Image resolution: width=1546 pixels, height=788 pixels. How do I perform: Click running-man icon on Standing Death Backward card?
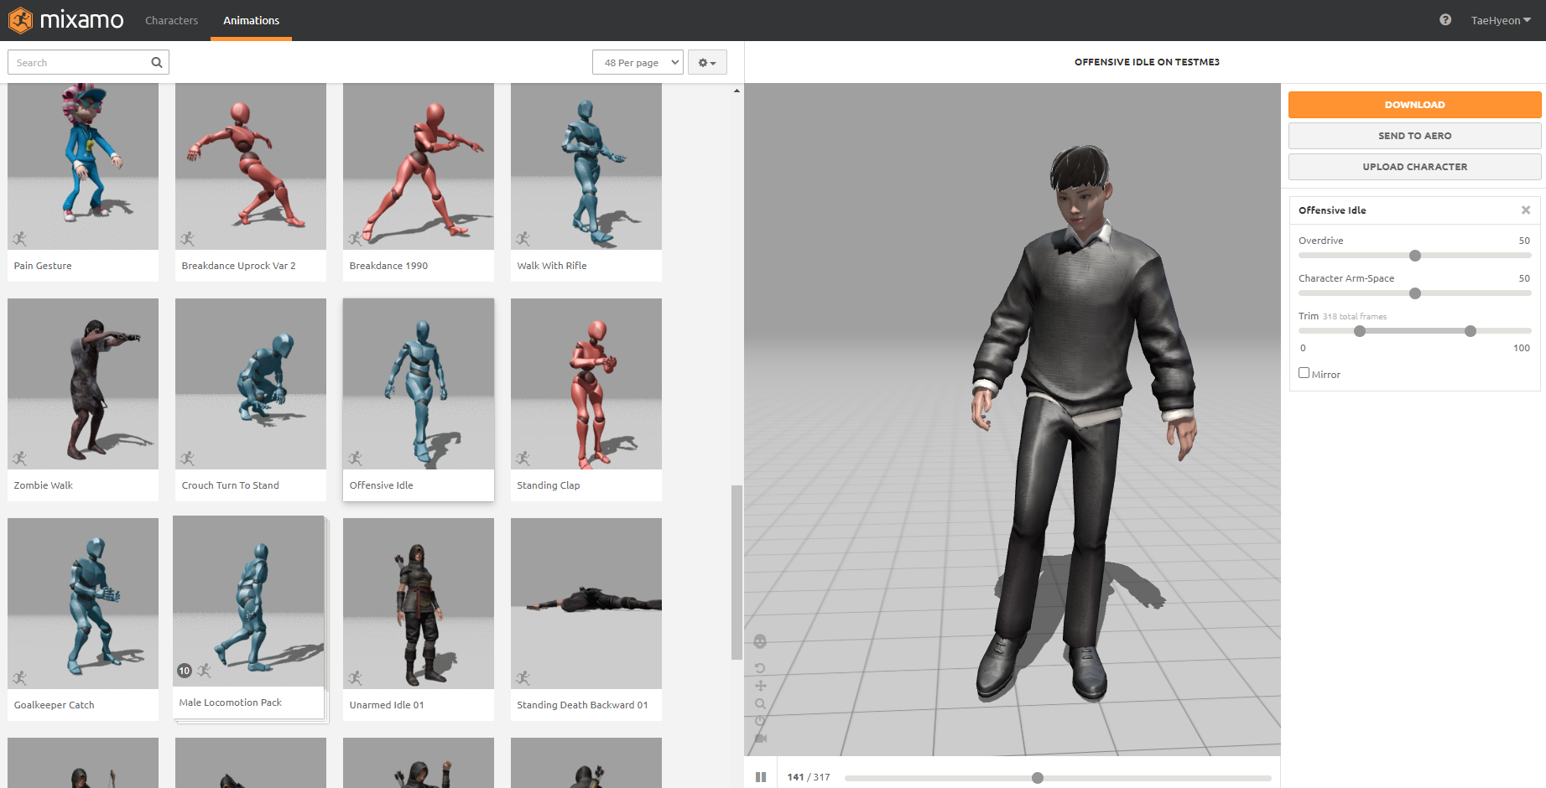(x=523, y=678)
